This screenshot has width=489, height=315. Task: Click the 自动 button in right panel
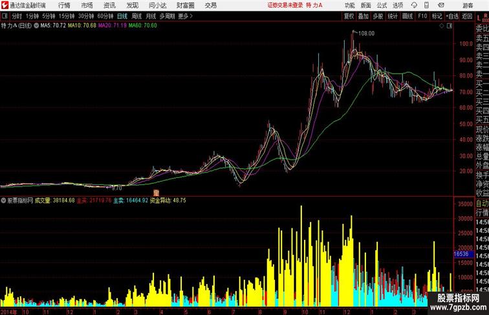coord(482,204)
